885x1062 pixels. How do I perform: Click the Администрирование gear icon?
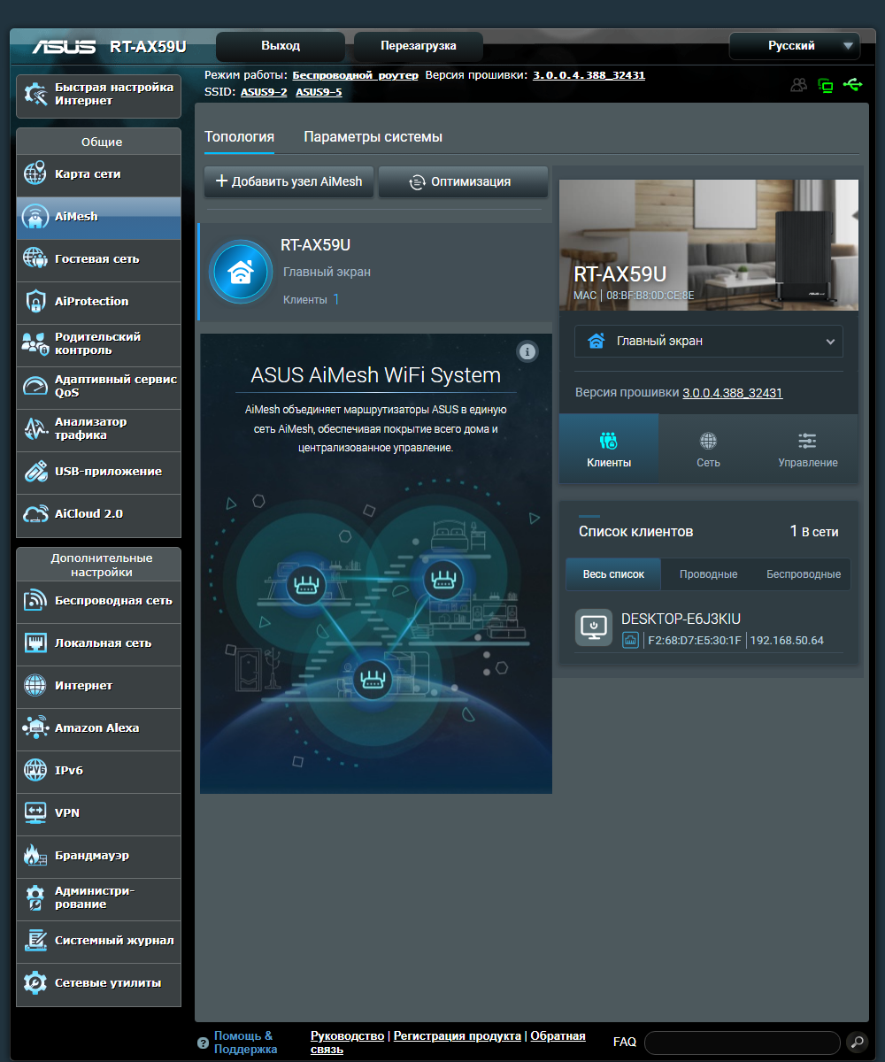[x=35, y=897]
